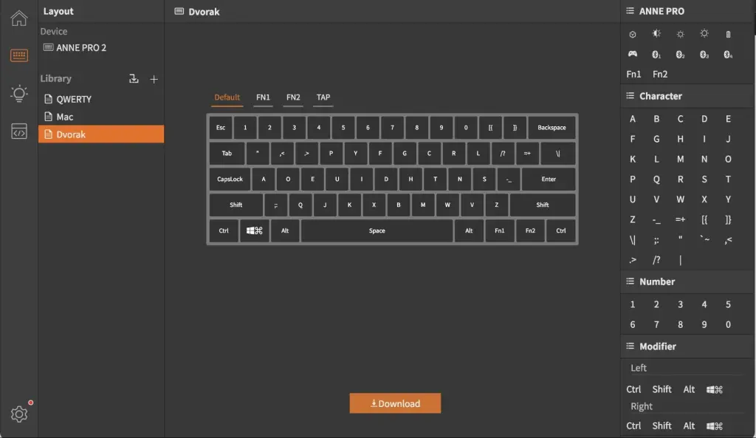
Task: Pick Fn2 in the ANNE PRO panel
Action: (x=659, y=75)
